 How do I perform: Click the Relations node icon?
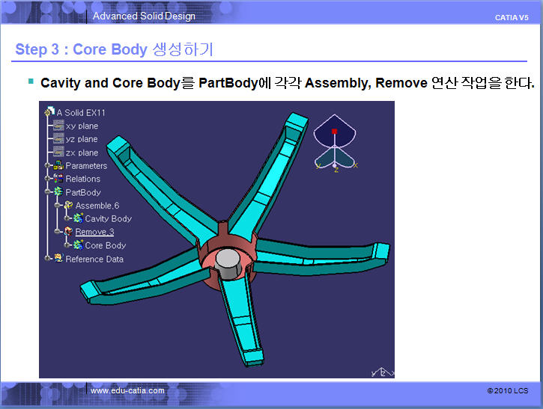pos(58,179)
